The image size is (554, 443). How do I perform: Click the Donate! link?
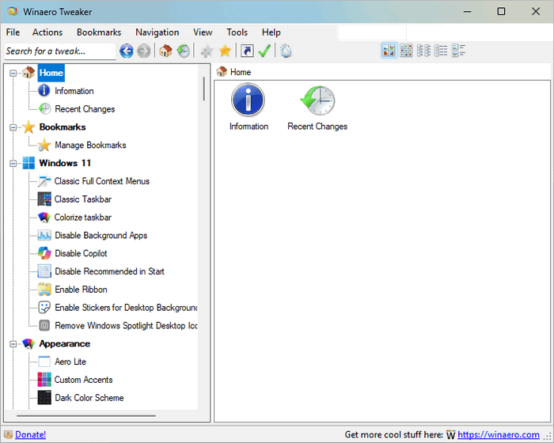(30, 434)
